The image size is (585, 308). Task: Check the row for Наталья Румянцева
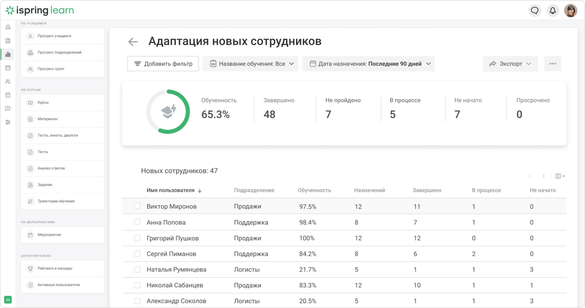point(138,269)
